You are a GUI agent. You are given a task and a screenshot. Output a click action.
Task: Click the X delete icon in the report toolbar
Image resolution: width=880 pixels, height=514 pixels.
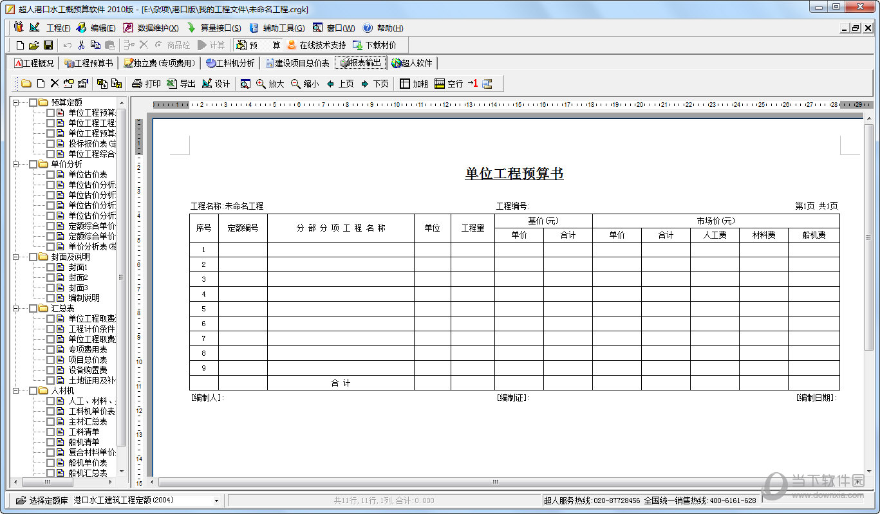click(x=55, y=84)
